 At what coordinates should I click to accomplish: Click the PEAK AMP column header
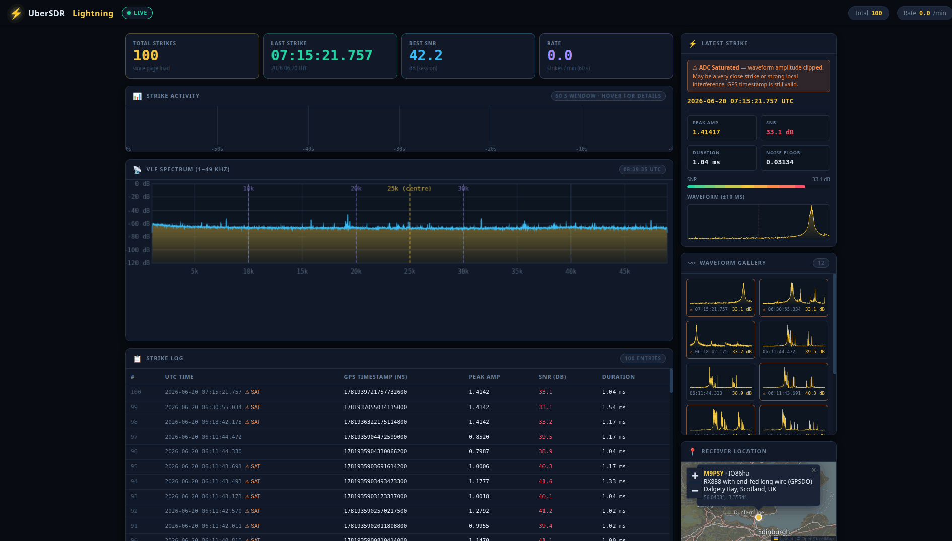(484, 377)
